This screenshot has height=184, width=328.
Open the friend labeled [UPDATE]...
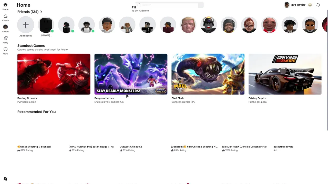pos(46,25)
